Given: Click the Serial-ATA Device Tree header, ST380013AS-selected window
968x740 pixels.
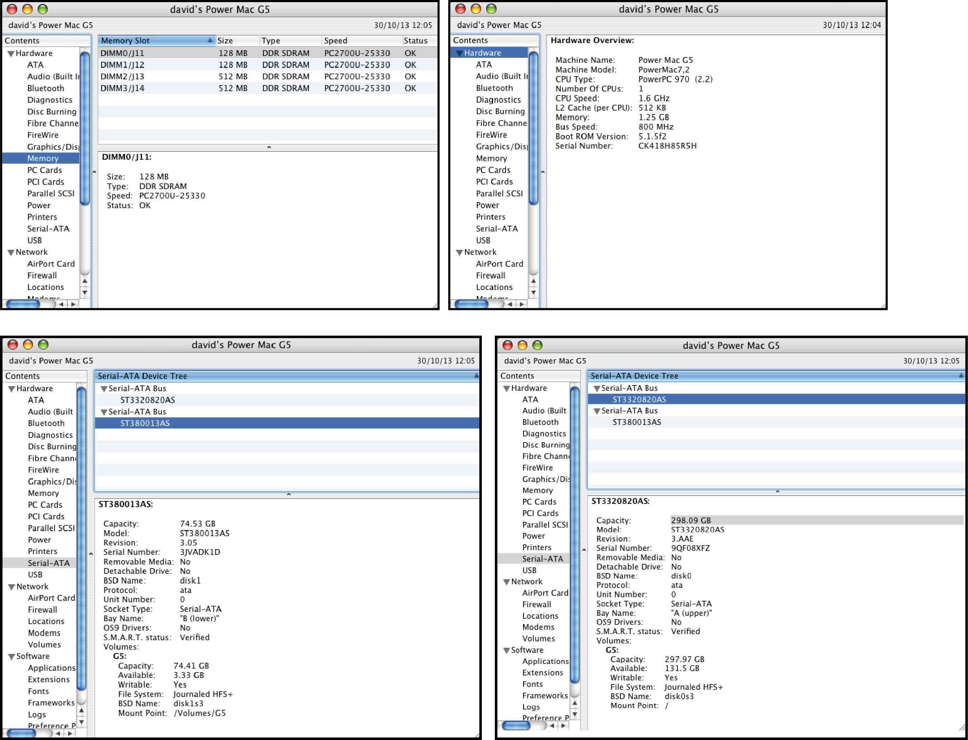Looking at the screenshot, I should tap(287, 376).
